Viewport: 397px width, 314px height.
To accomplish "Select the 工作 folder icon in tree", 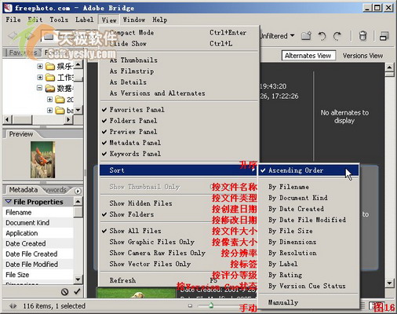I will [50, 78].
